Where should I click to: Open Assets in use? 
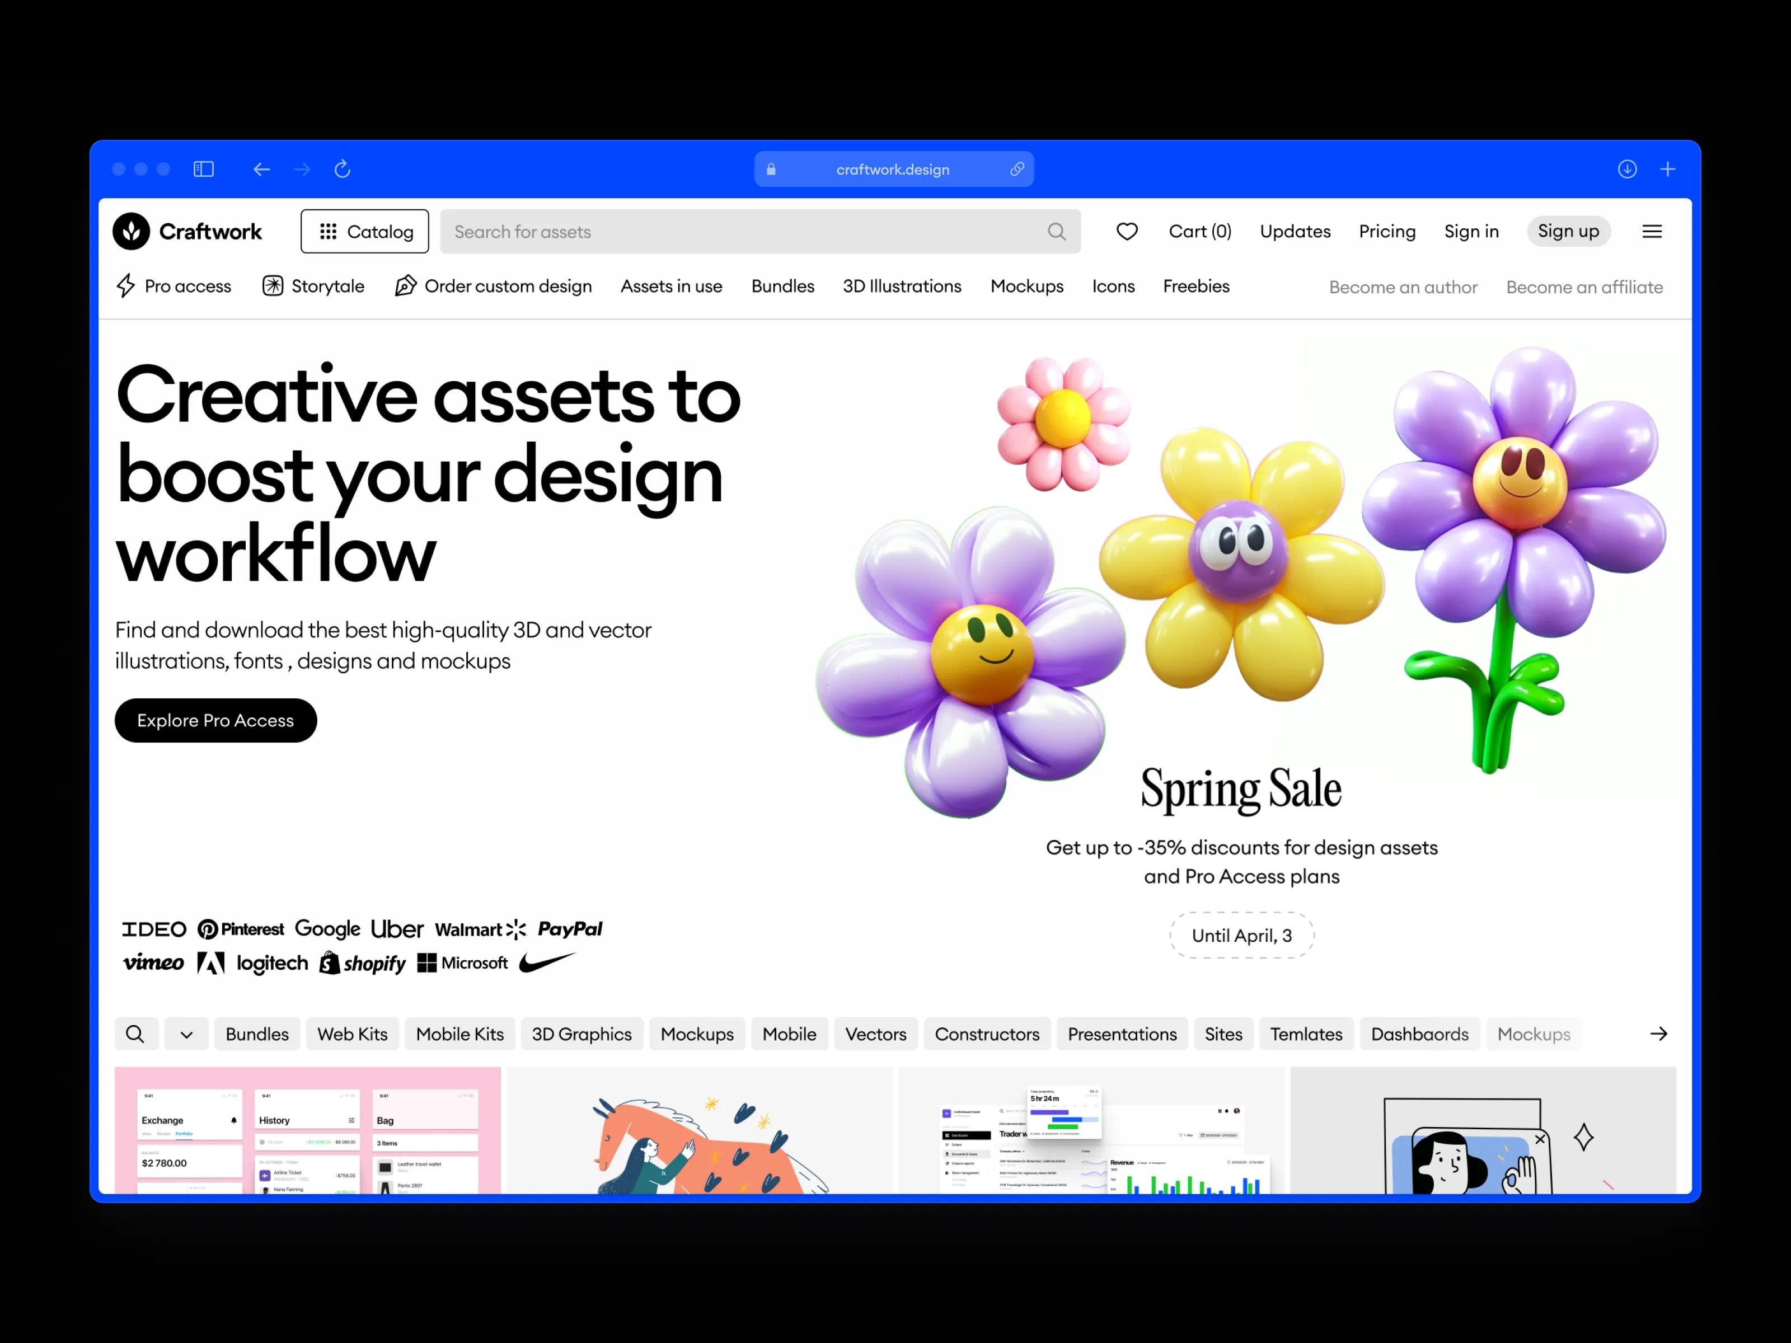click(671, 287)
